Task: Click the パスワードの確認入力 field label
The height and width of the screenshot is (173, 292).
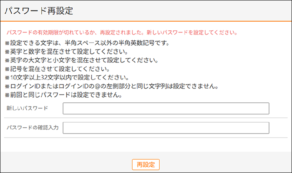Action: tap(32, 128)
